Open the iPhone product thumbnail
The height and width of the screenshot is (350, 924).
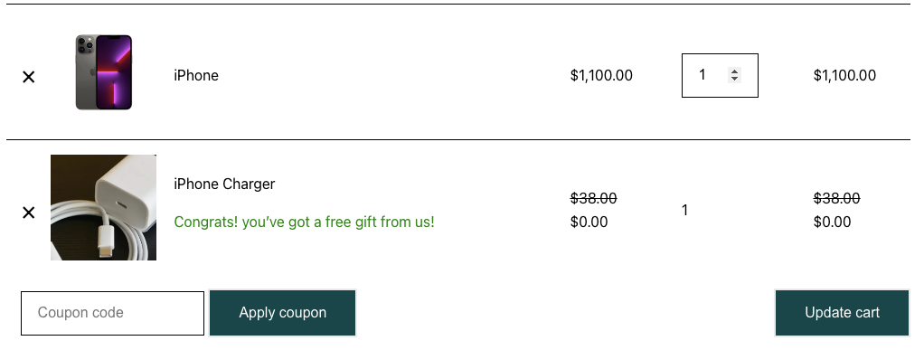click(x=104, y=72)
